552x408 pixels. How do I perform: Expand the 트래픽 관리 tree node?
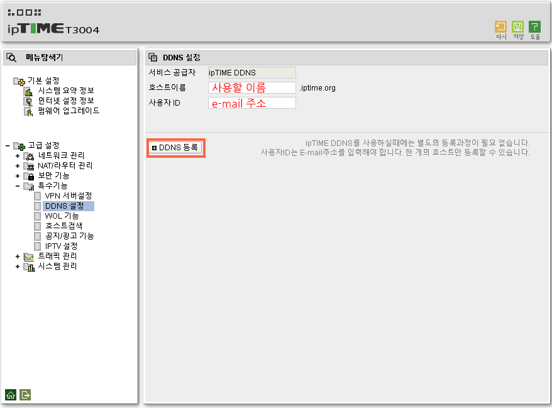click(x=18, y=256)
